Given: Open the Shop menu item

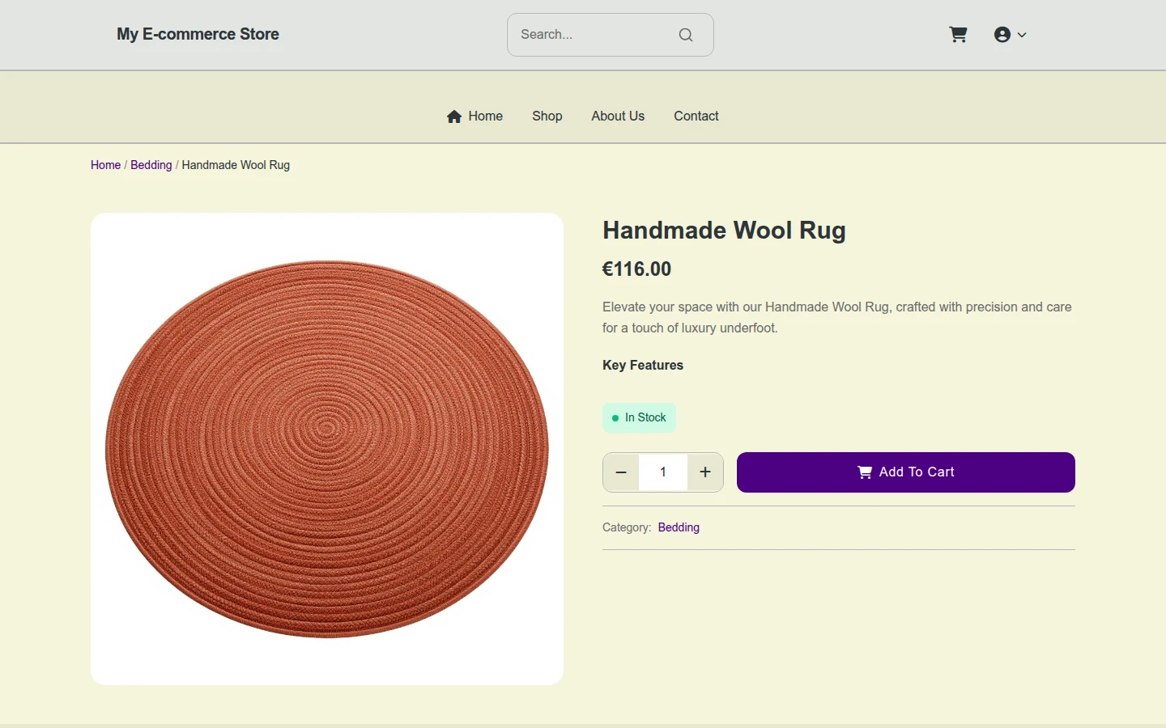Looking at the screenshot, I should [x=547, y=116].
